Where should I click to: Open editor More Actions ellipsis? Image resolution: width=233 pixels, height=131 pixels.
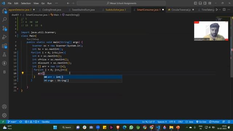(229, 10)
